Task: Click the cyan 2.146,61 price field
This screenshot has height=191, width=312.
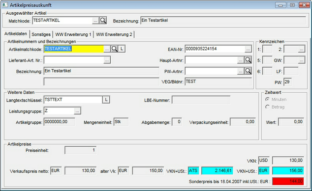Action: (x=218, y=170)
